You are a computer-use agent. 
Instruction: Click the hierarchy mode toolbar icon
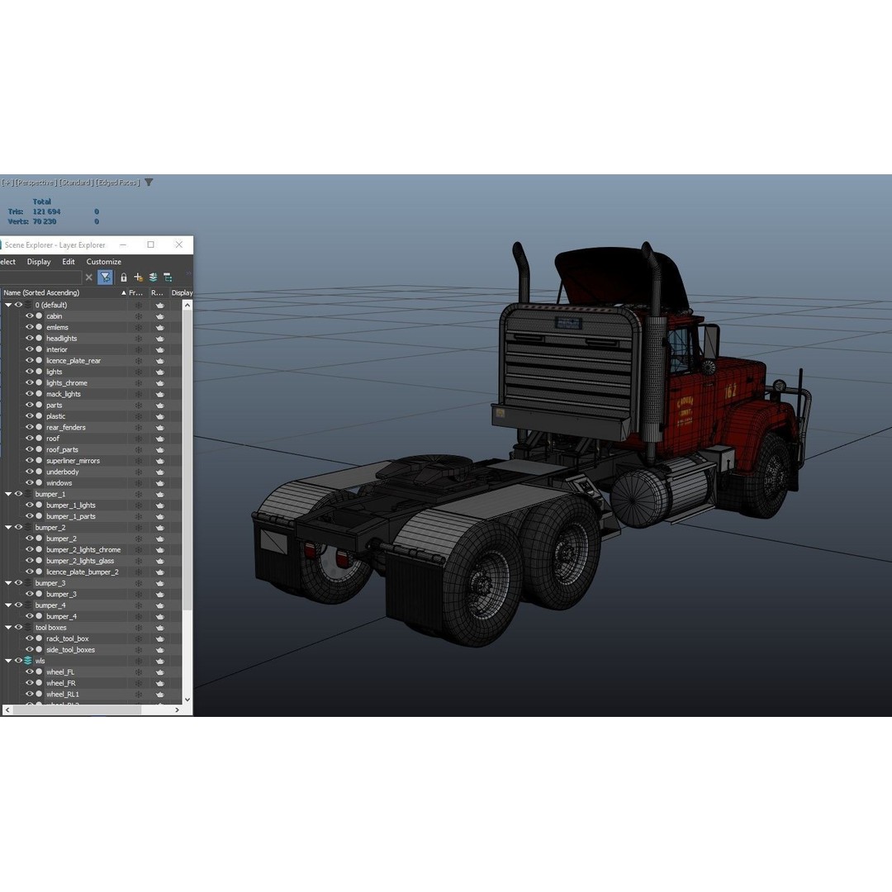coord(168,278)
